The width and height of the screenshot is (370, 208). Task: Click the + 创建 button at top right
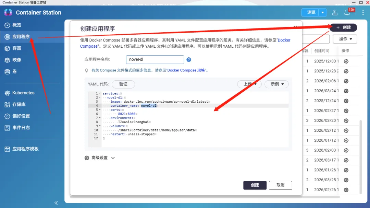[x=343, y=27]
